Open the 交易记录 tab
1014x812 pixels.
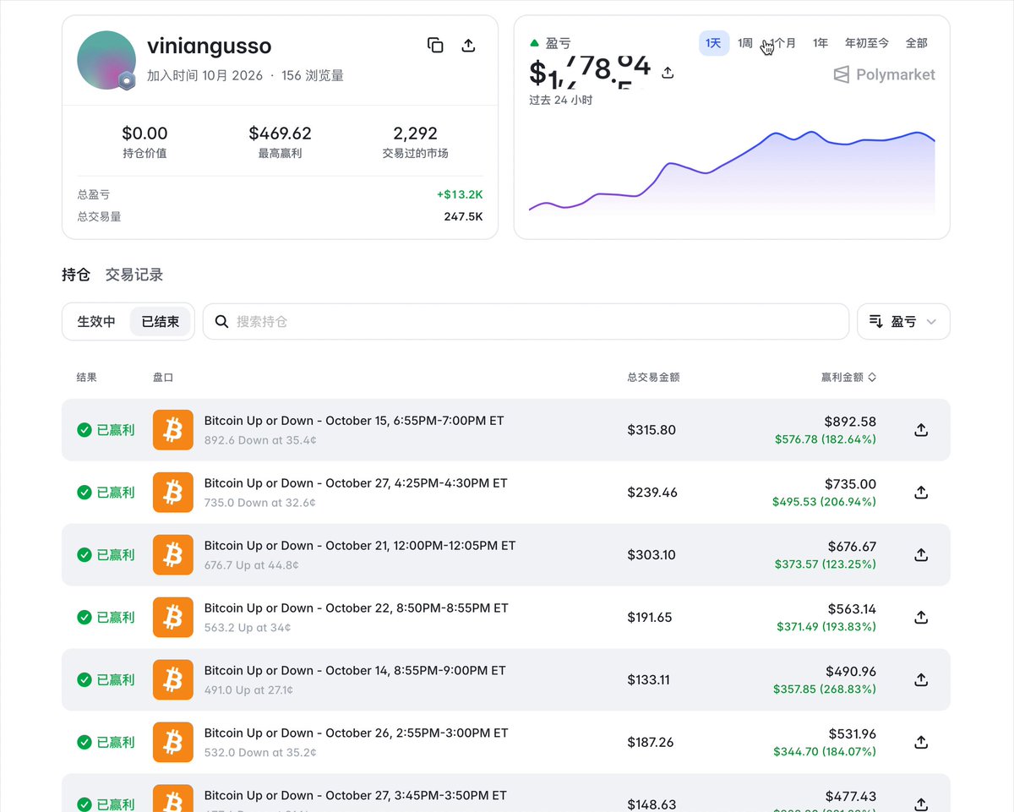134,275
